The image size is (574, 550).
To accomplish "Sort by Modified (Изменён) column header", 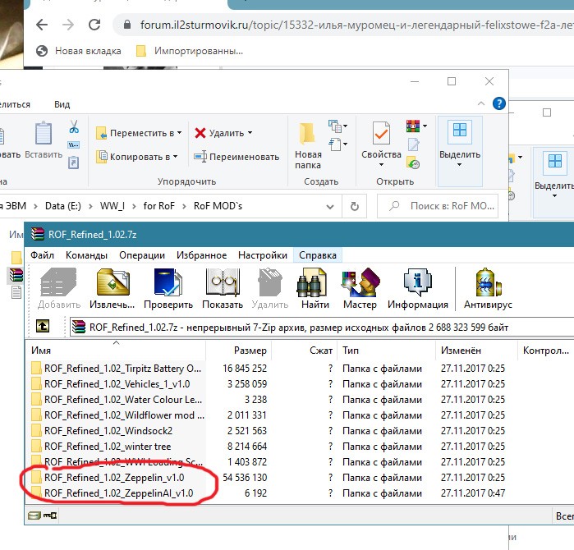I will (x=476, y=351).
